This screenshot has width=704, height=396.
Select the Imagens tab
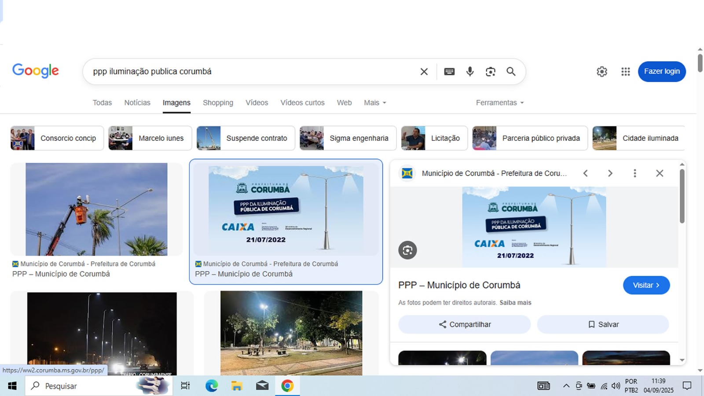tap(176, 103)
